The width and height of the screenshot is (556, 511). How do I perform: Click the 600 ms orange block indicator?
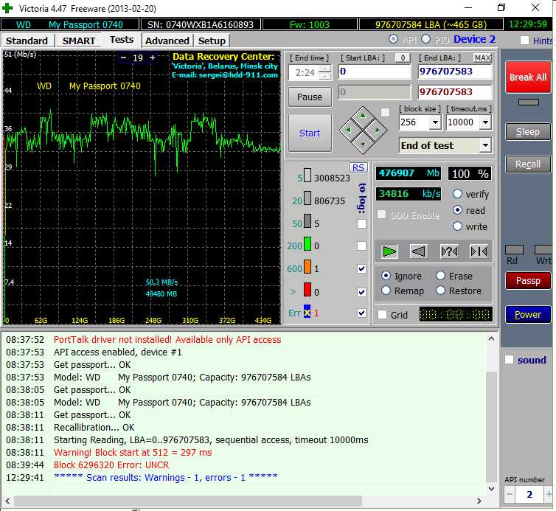pyautogui.click(x=307, y=267)
